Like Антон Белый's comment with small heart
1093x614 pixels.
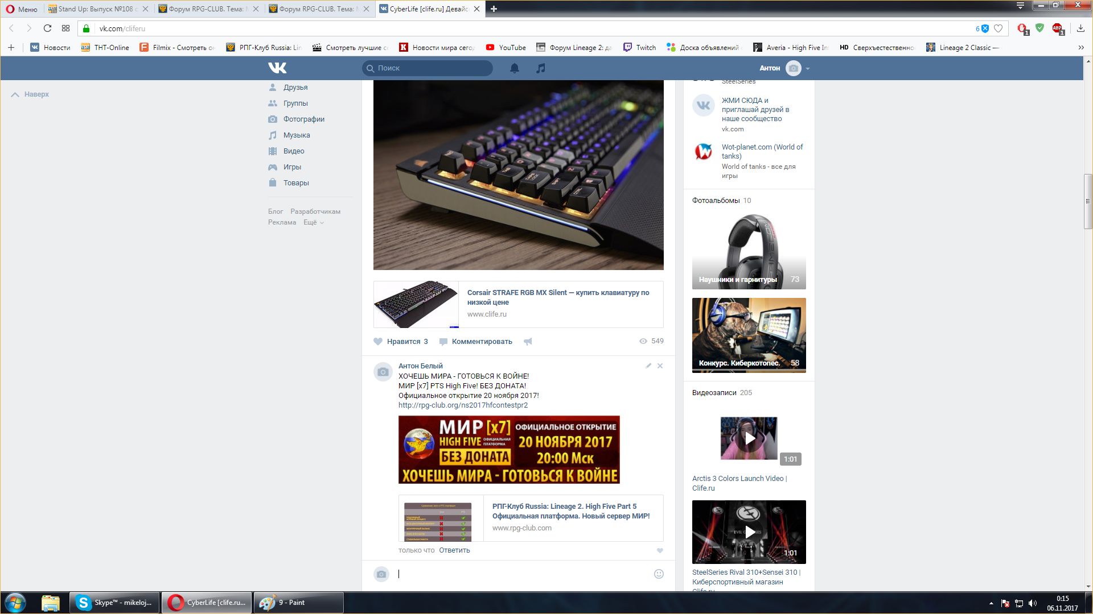pyautogui.click(x=660, y=550)
